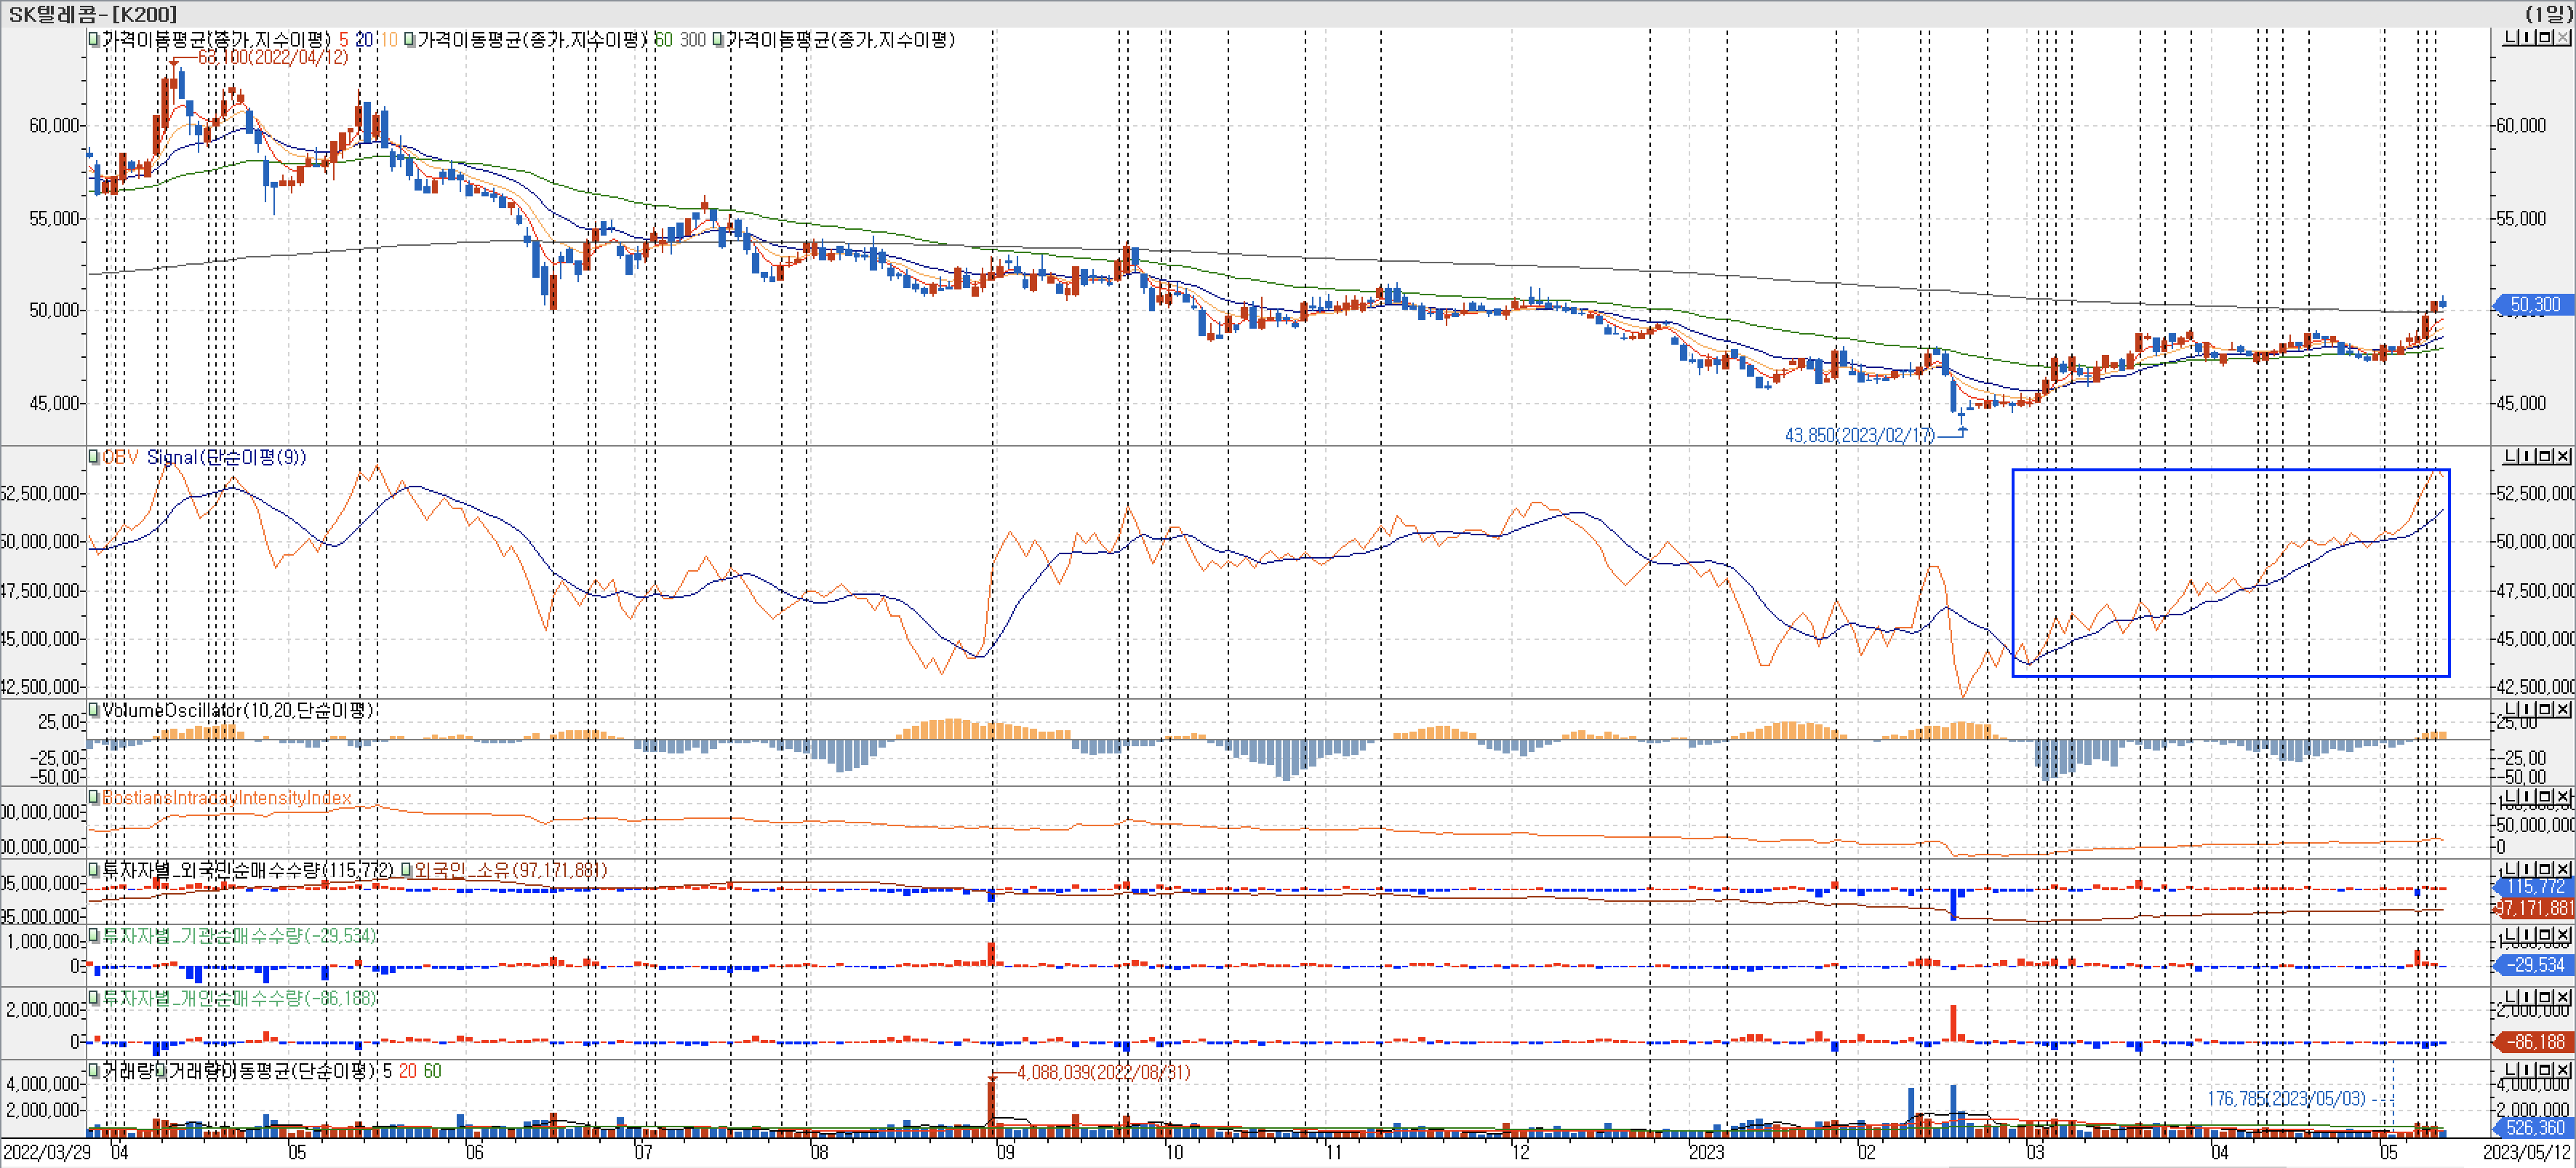Toggle BostiansIntradayIntensityIndex indicator marker
The image size is (2576, 1168).
point(94,797)
